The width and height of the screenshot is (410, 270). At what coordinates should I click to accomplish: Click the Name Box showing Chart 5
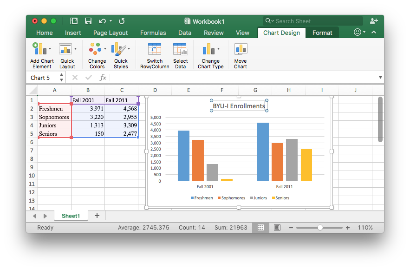pos(43,78)
